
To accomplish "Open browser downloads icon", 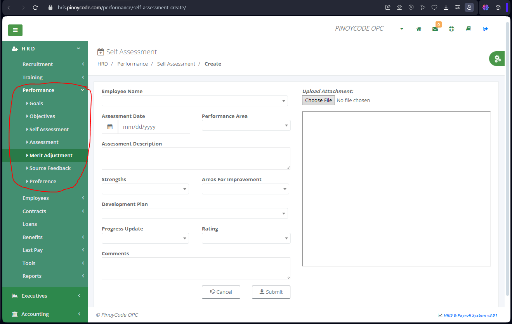I will click(x=446, y=7).
